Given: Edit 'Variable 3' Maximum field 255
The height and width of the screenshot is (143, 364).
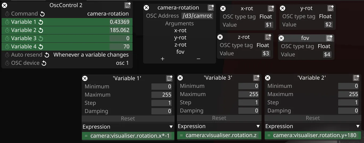Looking at the screenshot, I should coord(249,94).
